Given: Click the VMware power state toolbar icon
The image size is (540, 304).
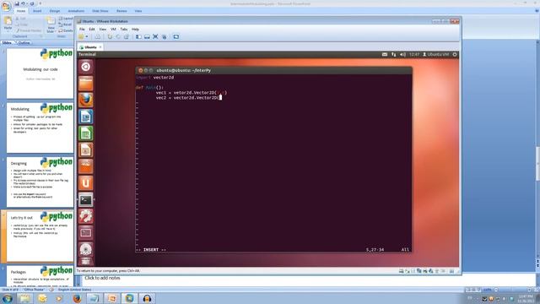Looking at the screenshot, I should (x=81, y=36).
